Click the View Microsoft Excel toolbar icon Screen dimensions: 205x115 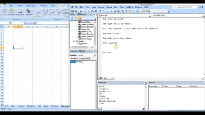point(73,11)
